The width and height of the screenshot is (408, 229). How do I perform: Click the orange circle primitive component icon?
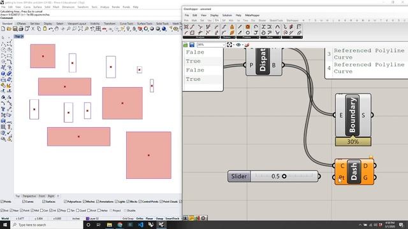(248, 27)
